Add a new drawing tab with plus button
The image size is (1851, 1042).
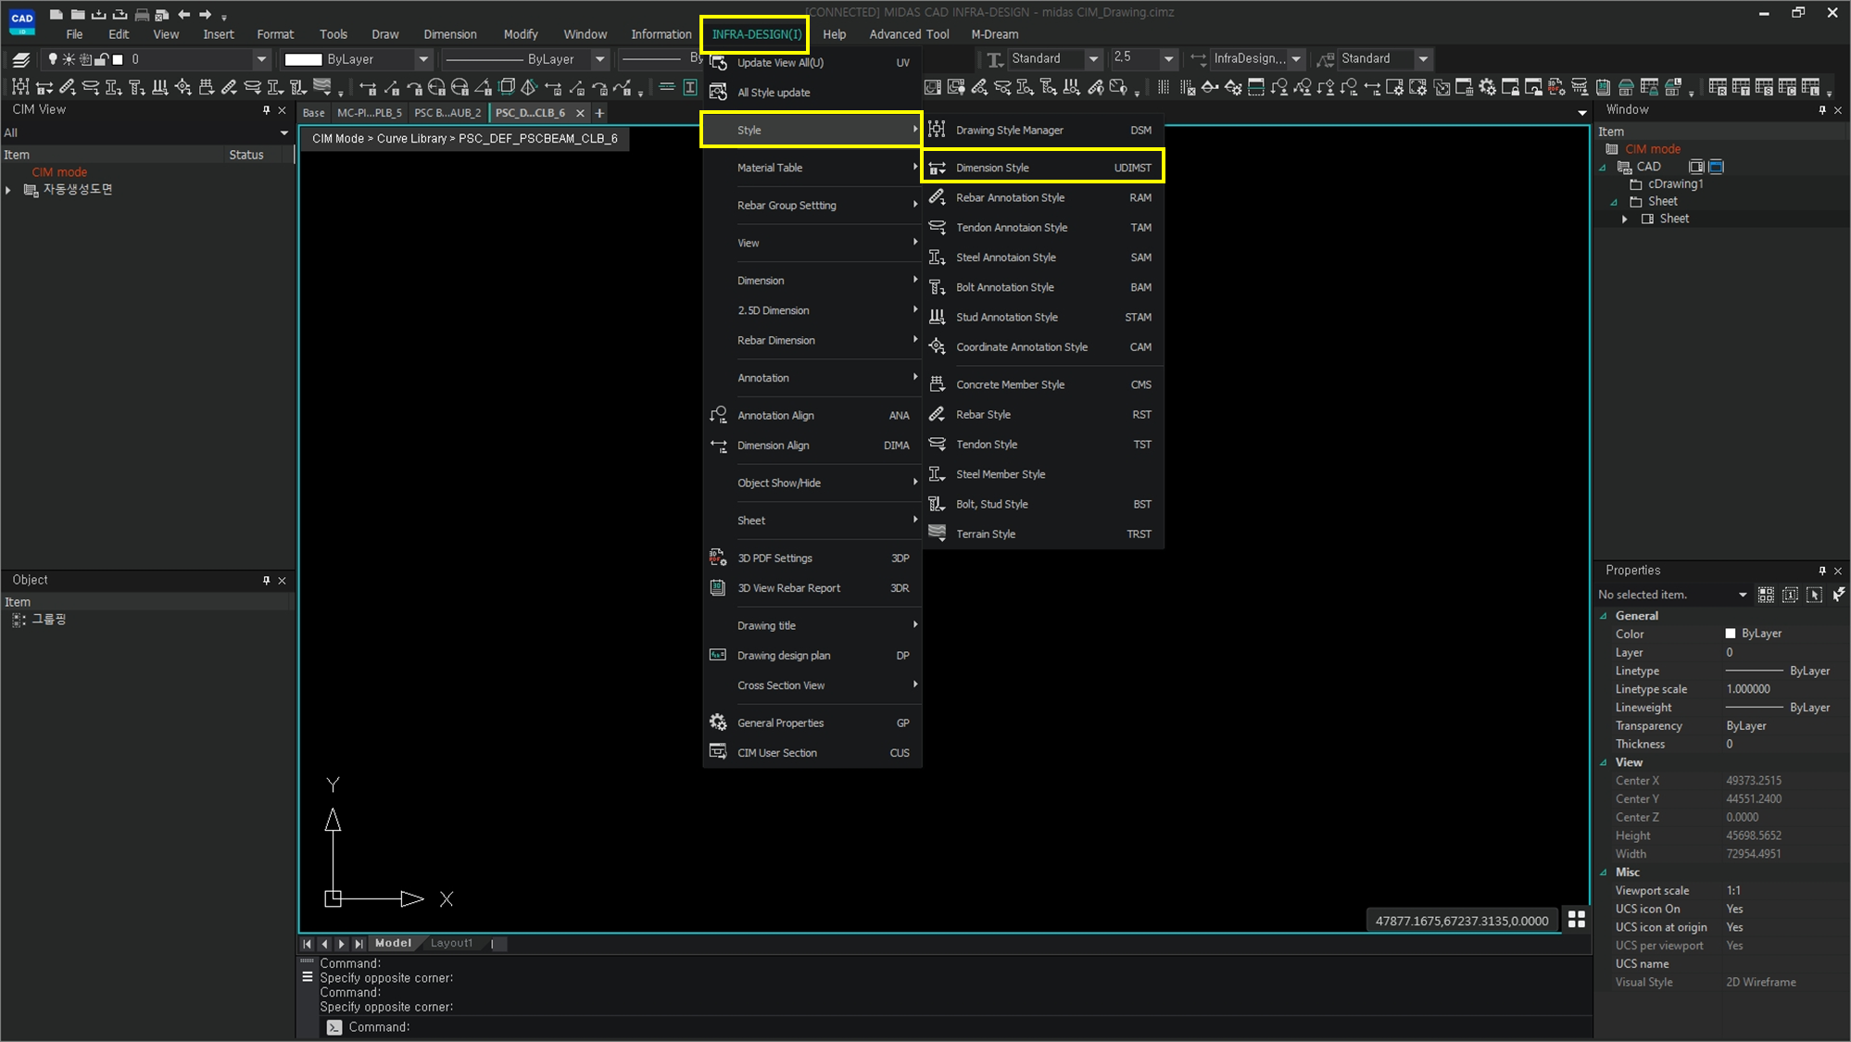(599, 113)
